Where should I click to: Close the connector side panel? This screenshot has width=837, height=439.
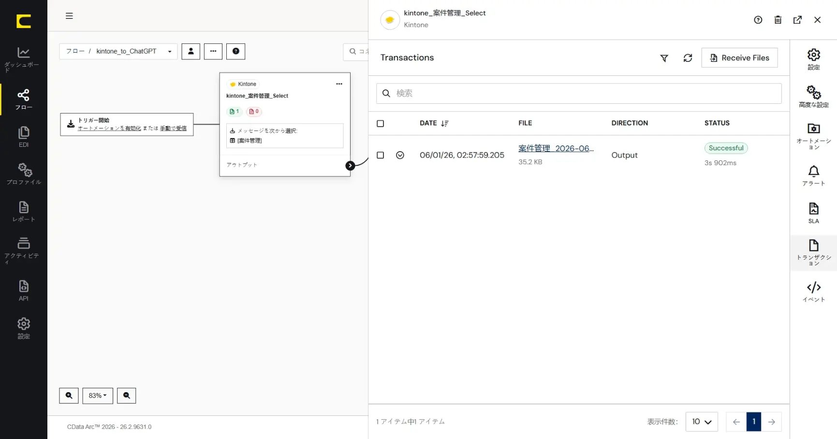817,20
